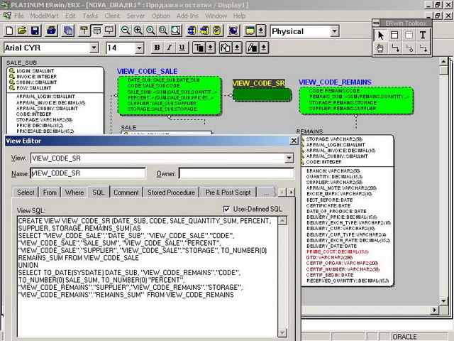The image size is (454, 341).
Task: Click the New file toolbar icon
Action: tap(9, 31)
